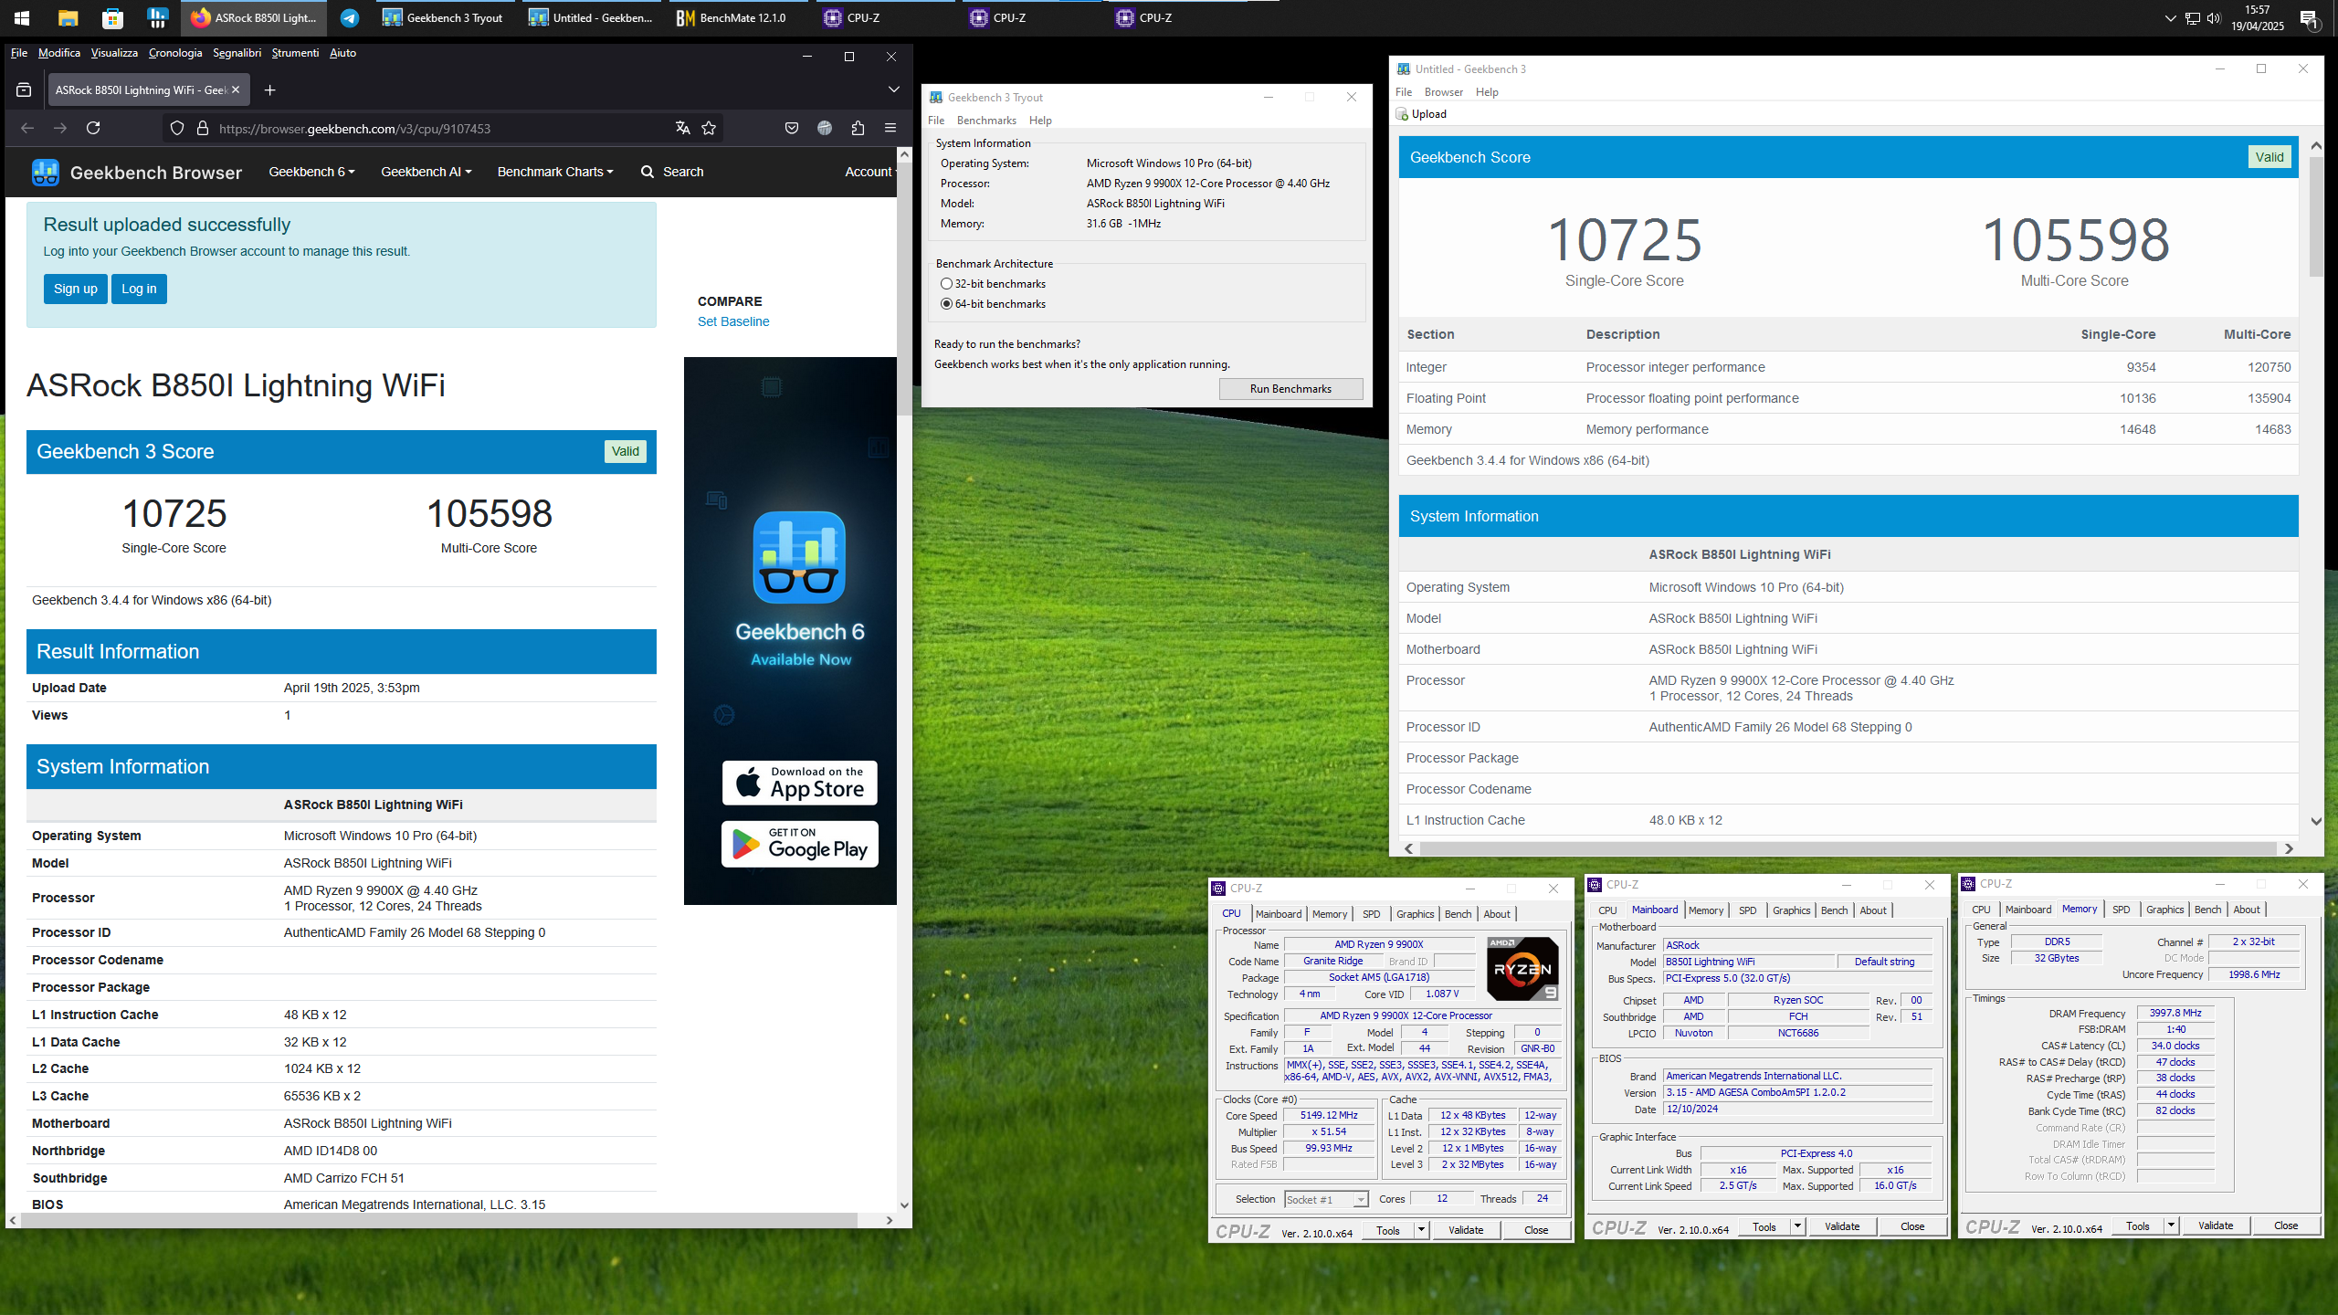Click the Core Speed 5149.12 MHz value
This screenshot has height=1315, width=2338.
[x=1329, y=1115]
